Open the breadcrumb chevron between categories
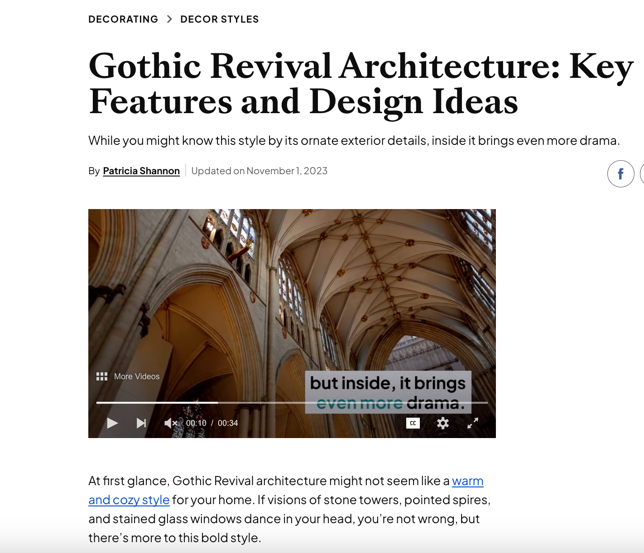The image size is (644, 553). pyautogui.click(x=169, y=19)
